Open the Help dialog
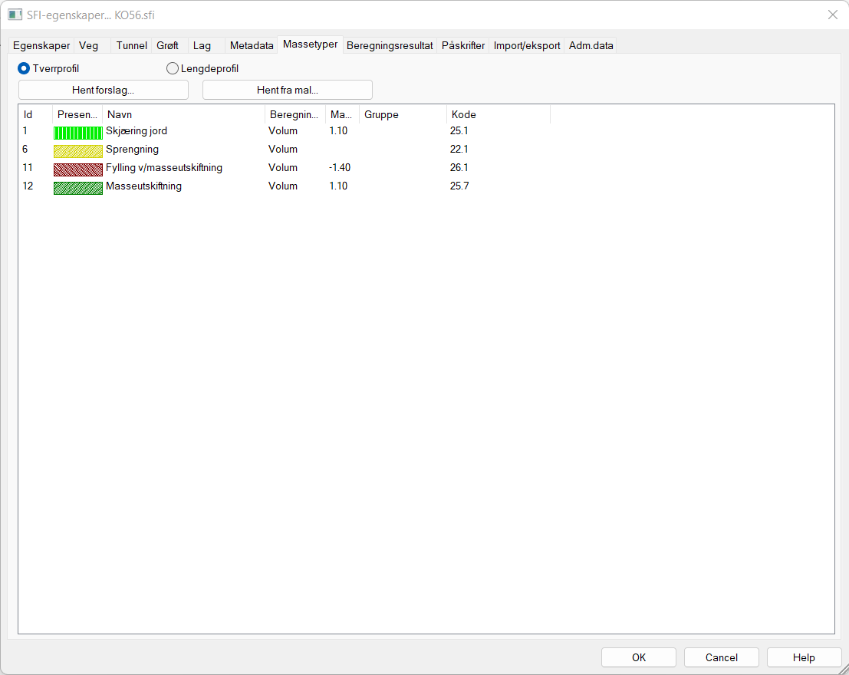The width and height of the screenshot is (849, 675). click(804, 657)
